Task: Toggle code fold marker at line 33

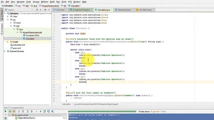Action: (61, 96)
